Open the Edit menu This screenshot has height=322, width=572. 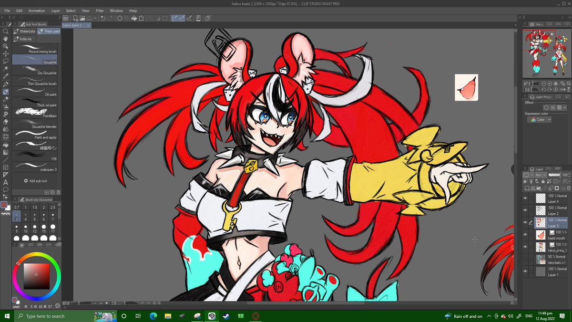19,10
